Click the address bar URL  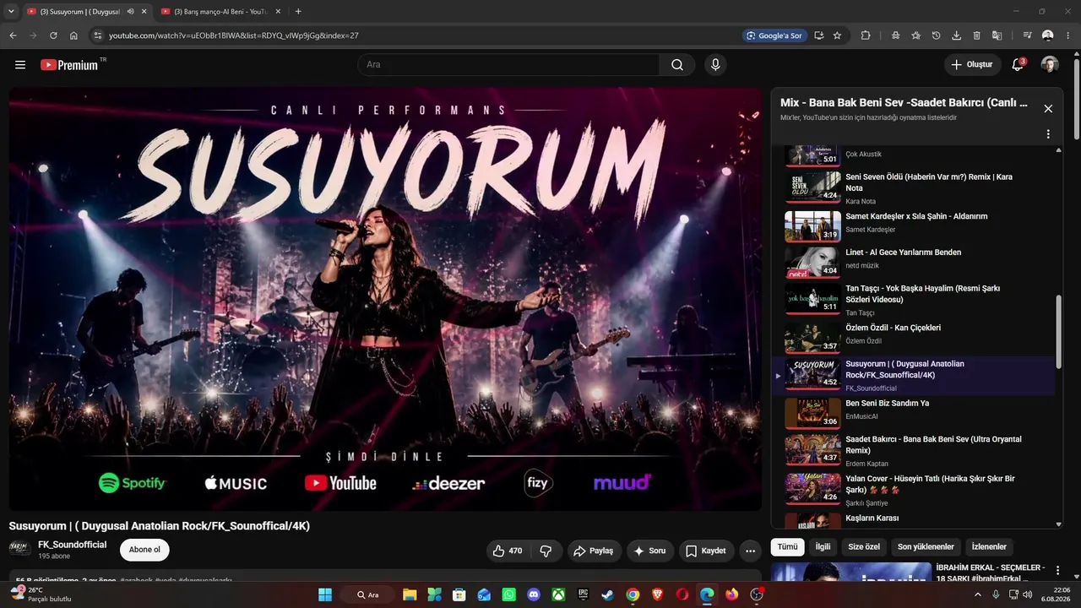tap(233, 35)
